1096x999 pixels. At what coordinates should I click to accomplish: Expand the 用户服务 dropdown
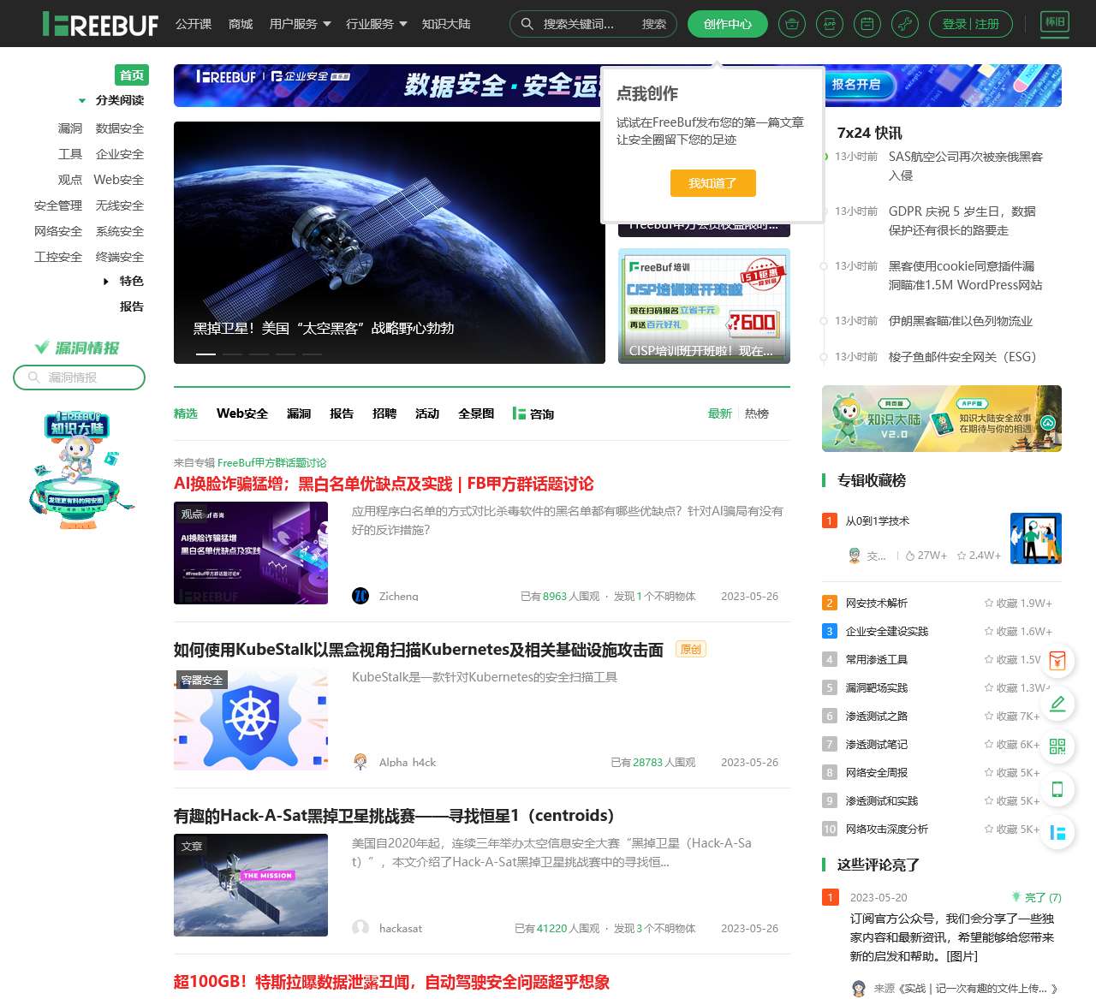(300, 24)
